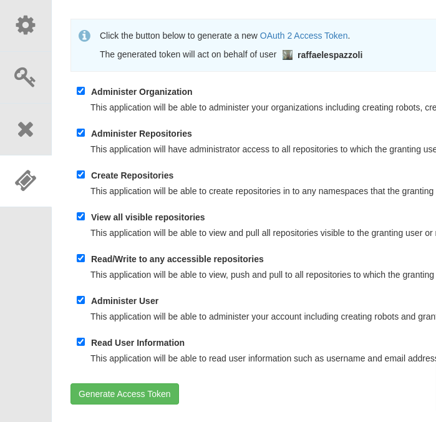Click the Administer Repositories label

tap(141, 134)
